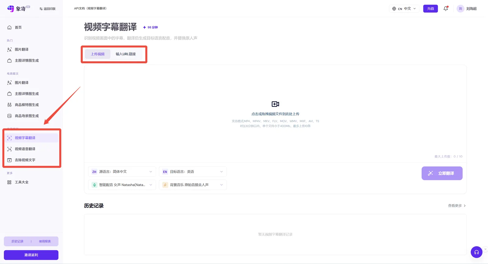Expand the 目标语言 英语 dropdown
Image resolution: width=488 pixels, height=264 pixels.
(x=193, y=172)
